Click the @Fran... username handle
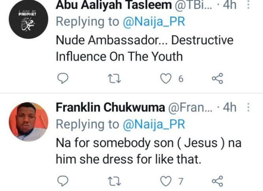Image resolution: width=263 pixels, height=191 pixels. 191,108
